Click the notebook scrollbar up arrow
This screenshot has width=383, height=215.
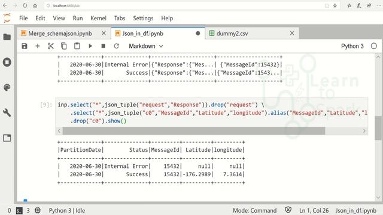point(378,57)
